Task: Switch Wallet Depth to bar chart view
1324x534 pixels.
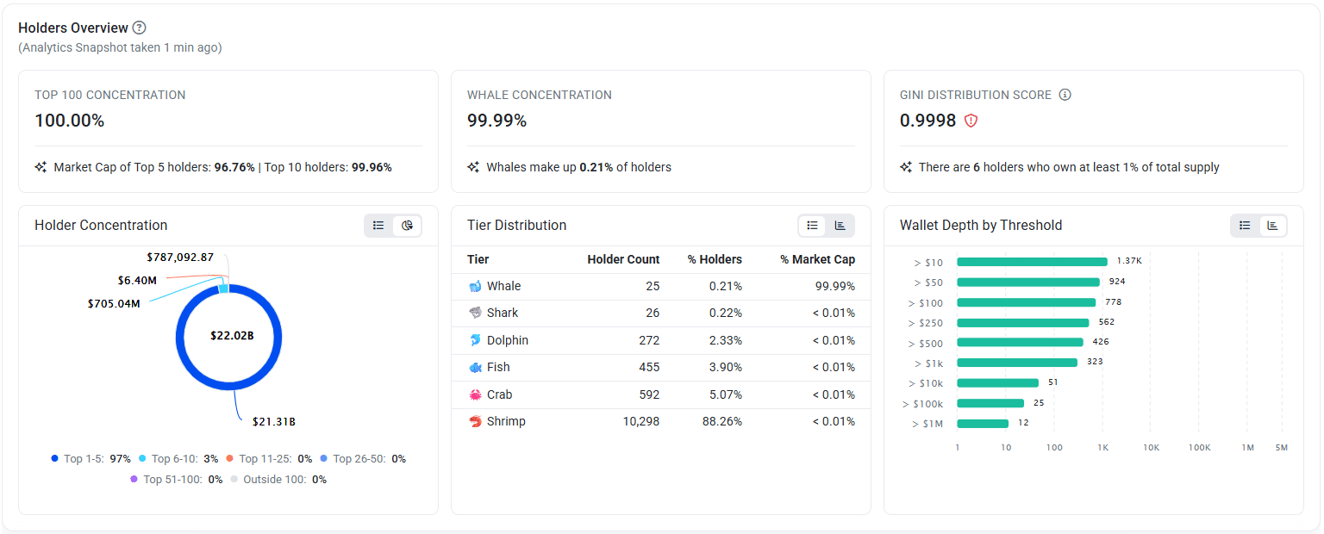Action: click(1272, 226)
